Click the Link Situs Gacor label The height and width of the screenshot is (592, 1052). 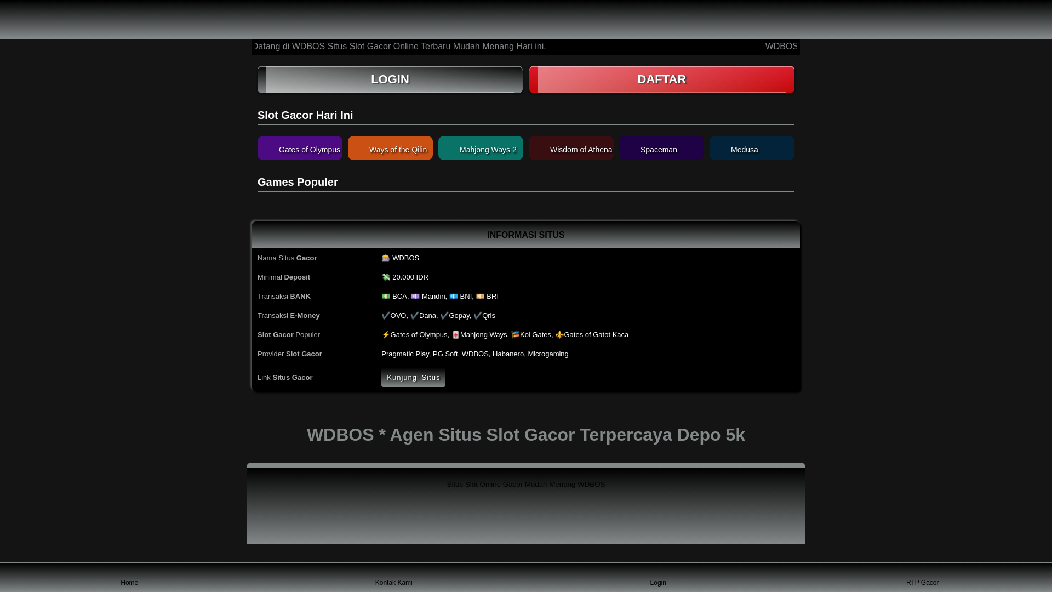285,378
